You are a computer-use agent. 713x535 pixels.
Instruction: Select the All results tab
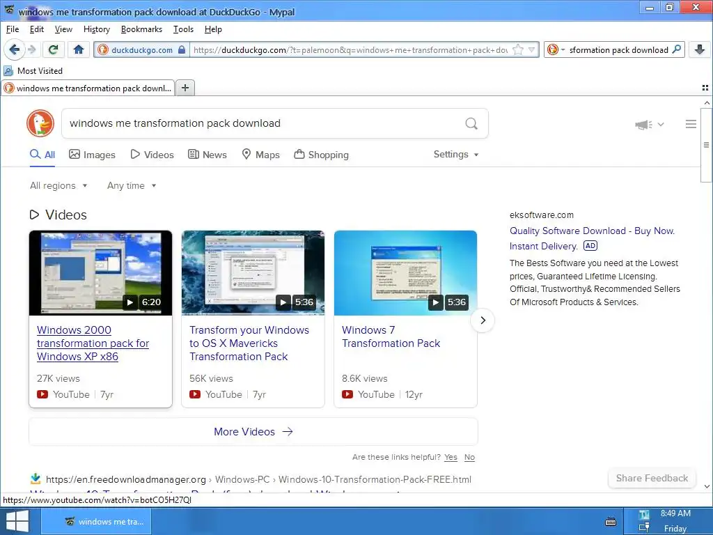pos(42,155)
